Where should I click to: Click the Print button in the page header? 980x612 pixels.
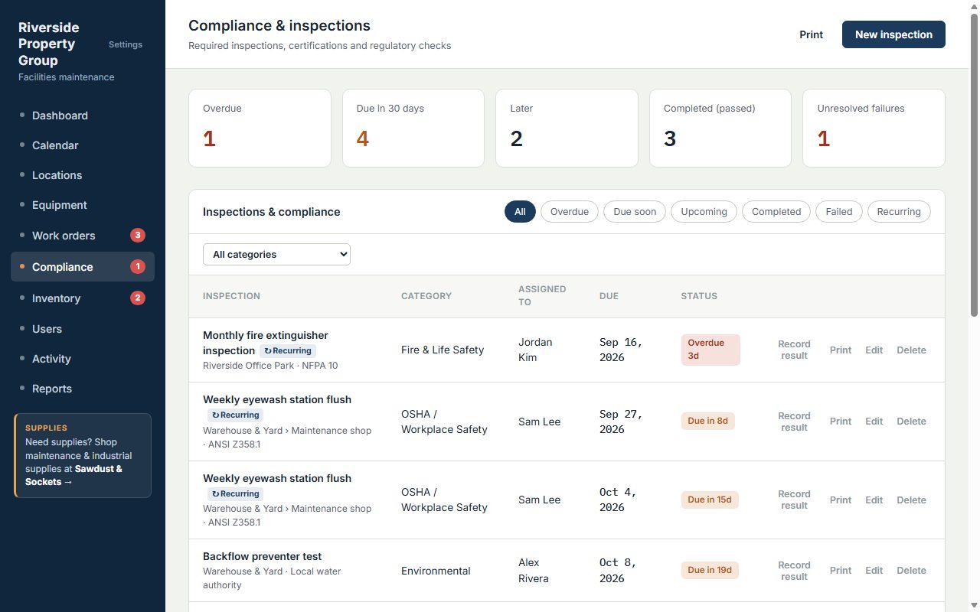(x=812, y=34)
